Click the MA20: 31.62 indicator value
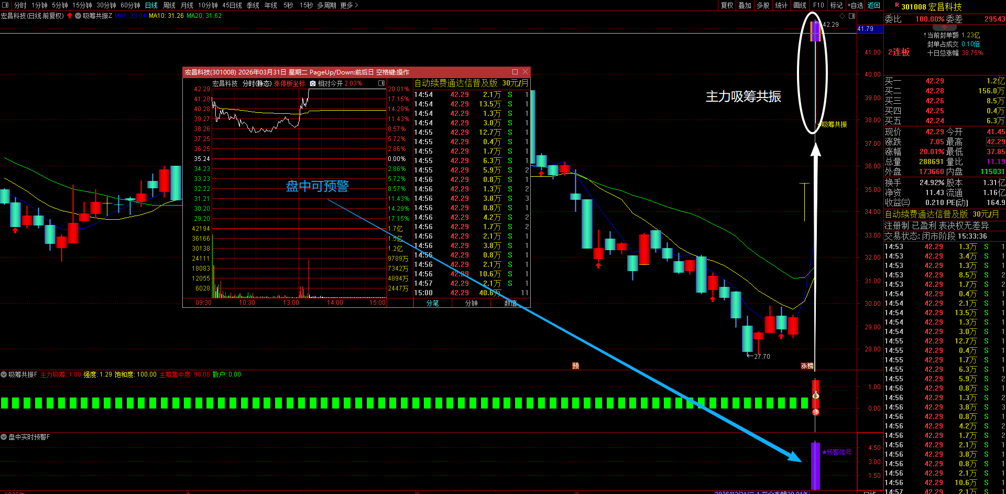Viewport: 1006px width, 494px height. (204, 16)
